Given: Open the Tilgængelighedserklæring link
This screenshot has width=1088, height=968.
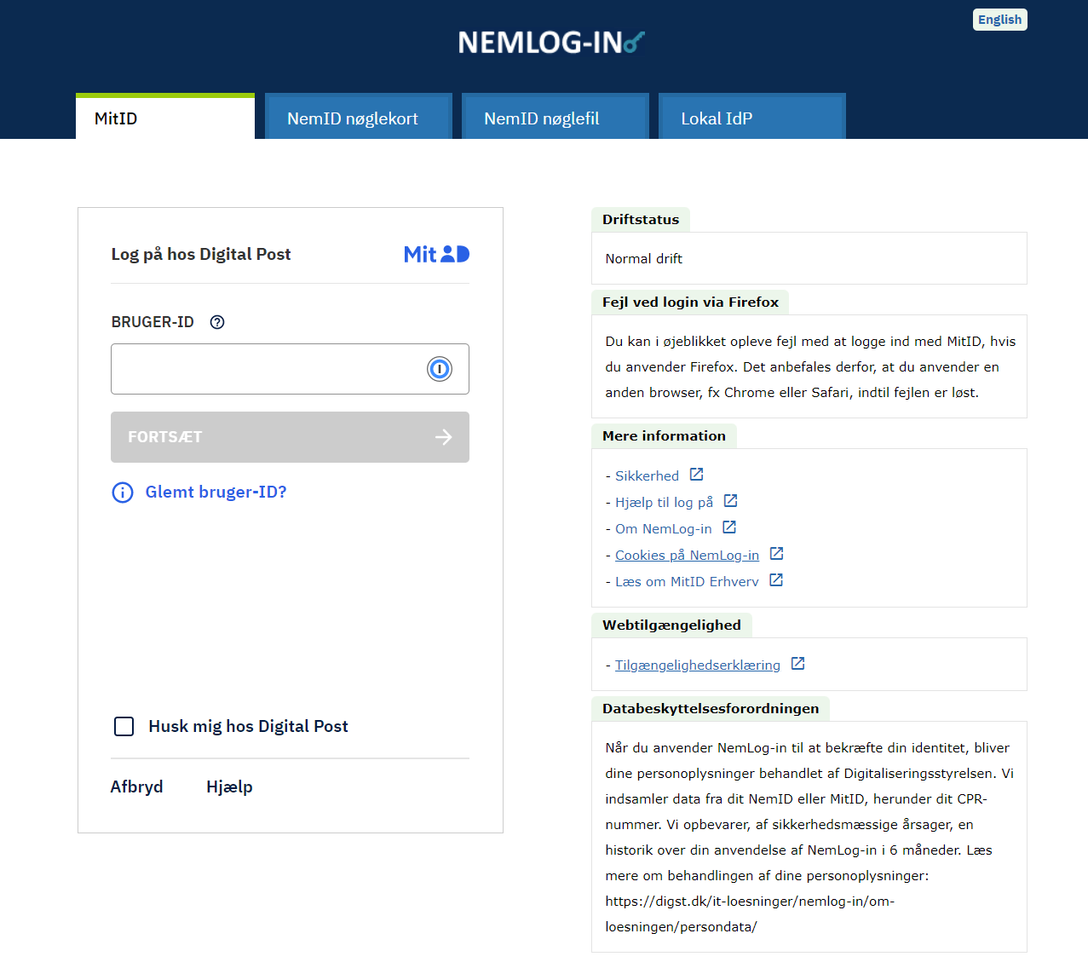Looking at the screenshot, I should coord(698,665).
